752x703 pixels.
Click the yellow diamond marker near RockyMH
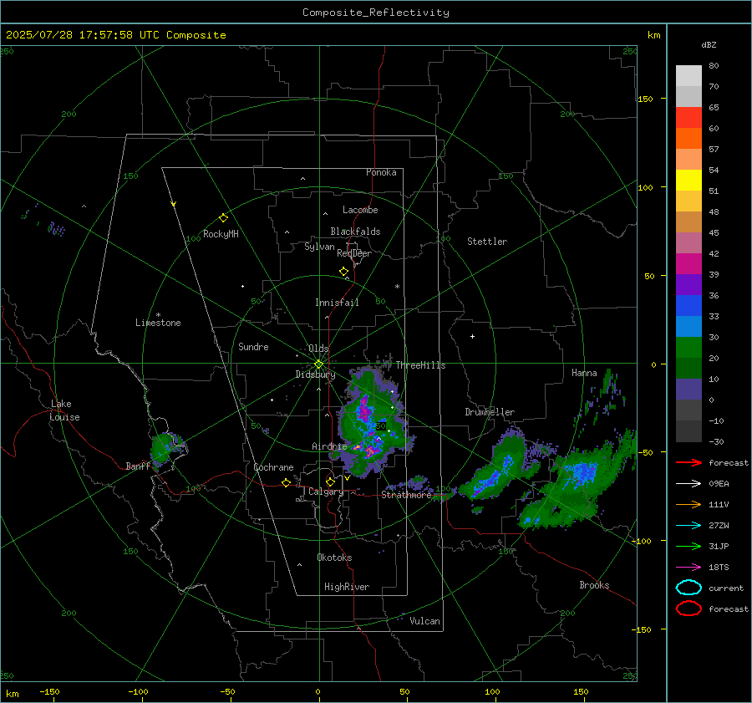click(x=223, y=218)
